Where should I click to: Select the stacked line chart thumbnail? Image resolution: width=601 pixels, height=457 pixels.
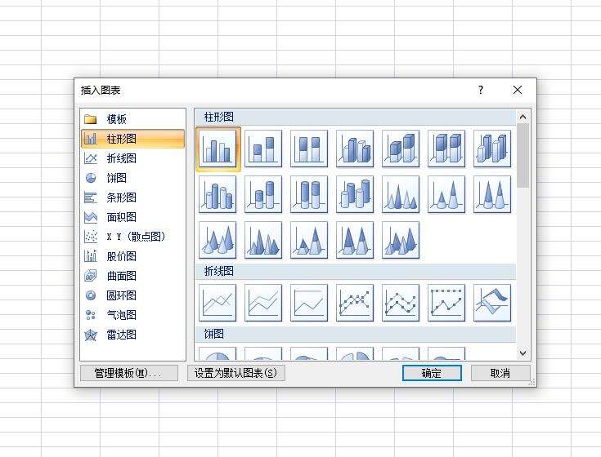(x=263, y=303)
